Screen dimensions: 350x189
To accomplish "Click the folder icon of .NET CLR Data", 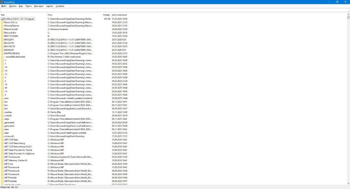I will (2, 140).
